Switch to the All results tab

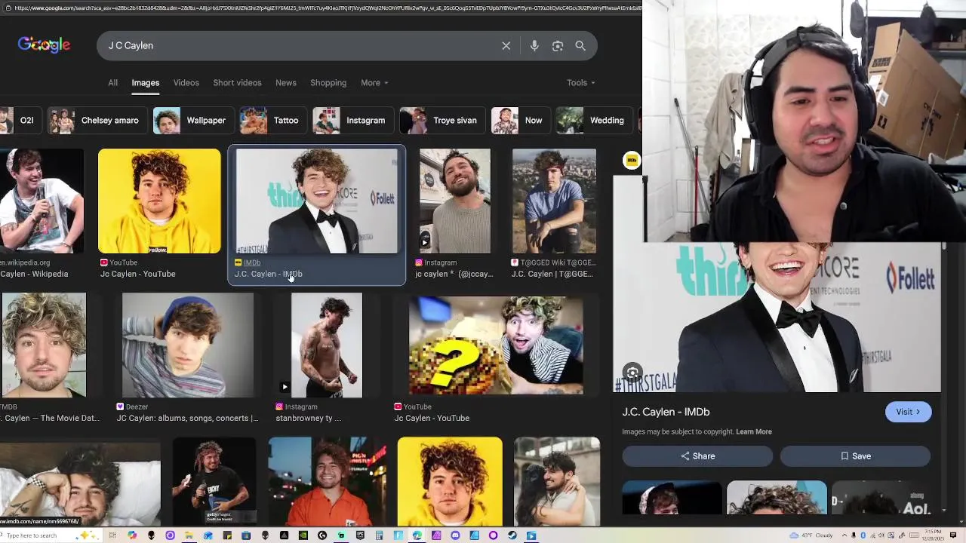pos(112,83)
